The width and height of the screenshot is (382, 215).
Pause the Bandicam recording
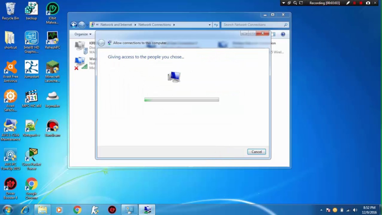(355, 3)
